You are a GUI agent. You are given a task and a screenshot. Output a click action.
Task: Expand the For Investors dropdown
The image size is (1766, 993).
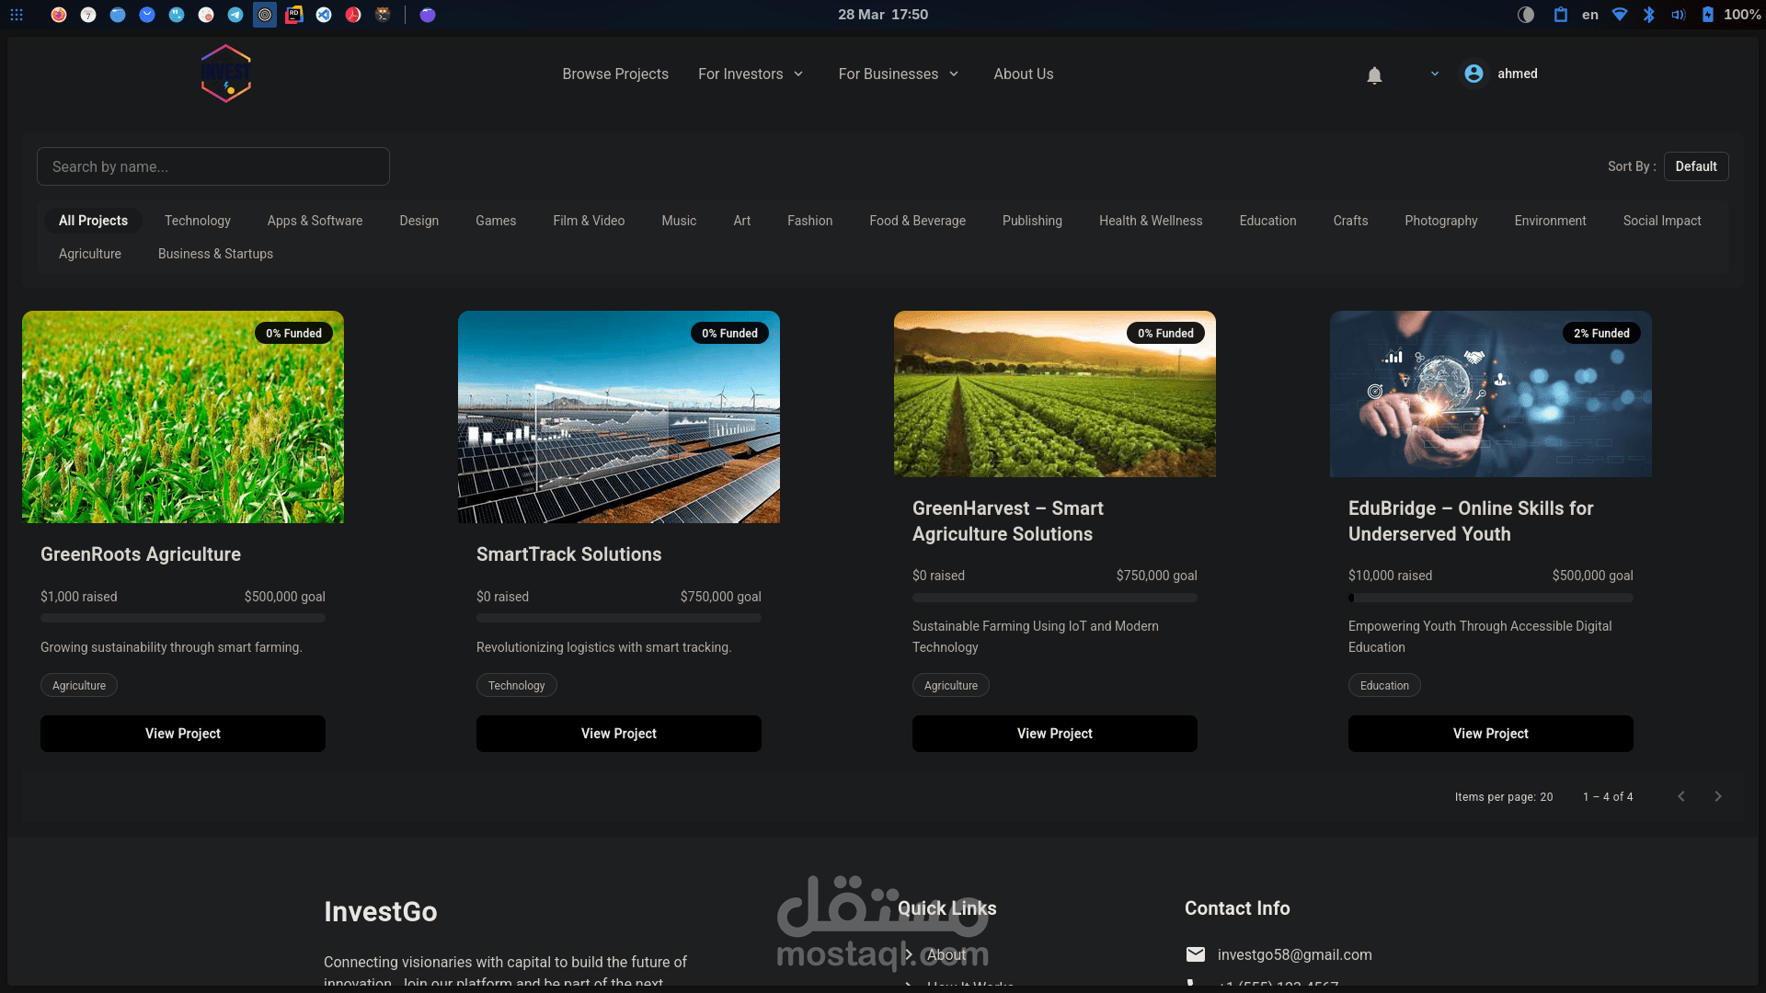coord(751,74)
